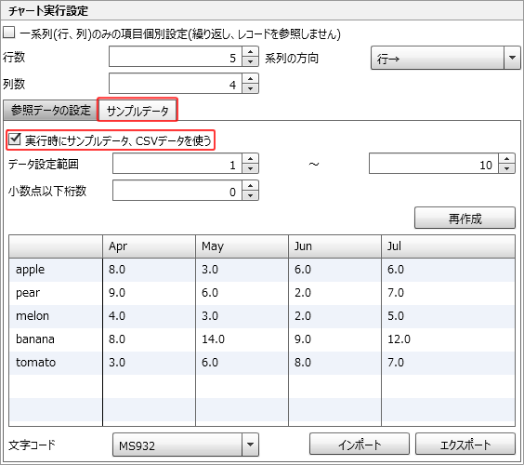This screenshot has height=465, width=524.
Task: Select the Jul column header
Action: (x=448, y=246)
